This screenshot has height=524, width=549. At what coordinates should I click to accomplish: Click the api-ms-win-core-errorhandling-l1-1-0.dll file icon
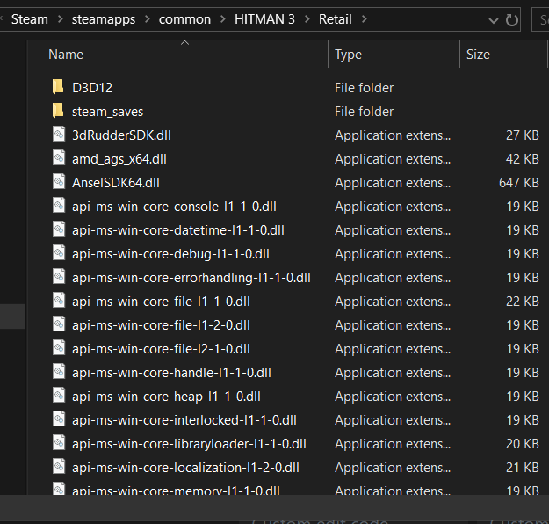click(59, 277)
